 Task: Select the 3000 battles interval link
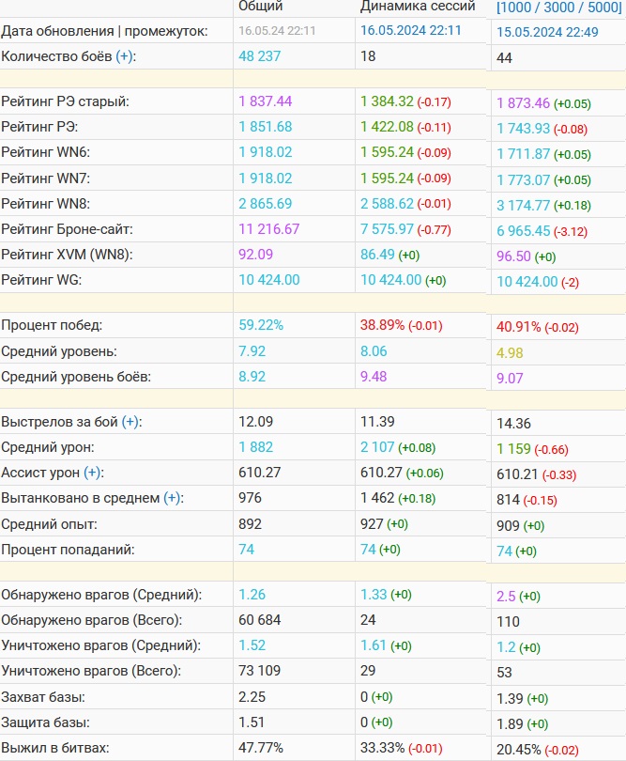click(x=562, y=7)
